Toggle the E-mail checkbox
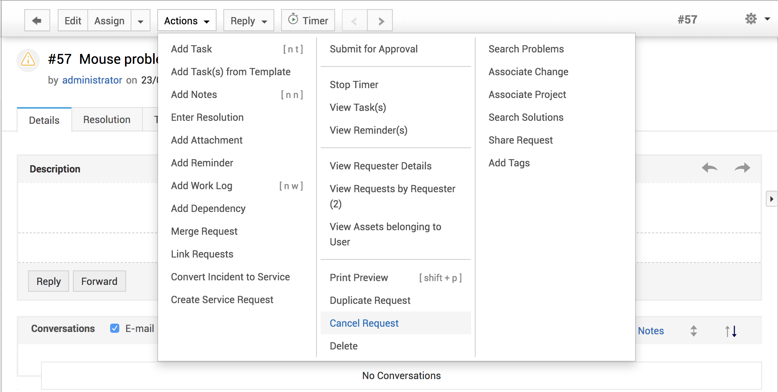Viewport: 778px width, 392px height. pos(115,328)
